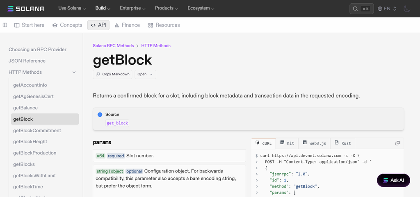The height and width of the screenshot is (197, 420).
Task: Click the Finance bar chart icon
Action: 117,25
